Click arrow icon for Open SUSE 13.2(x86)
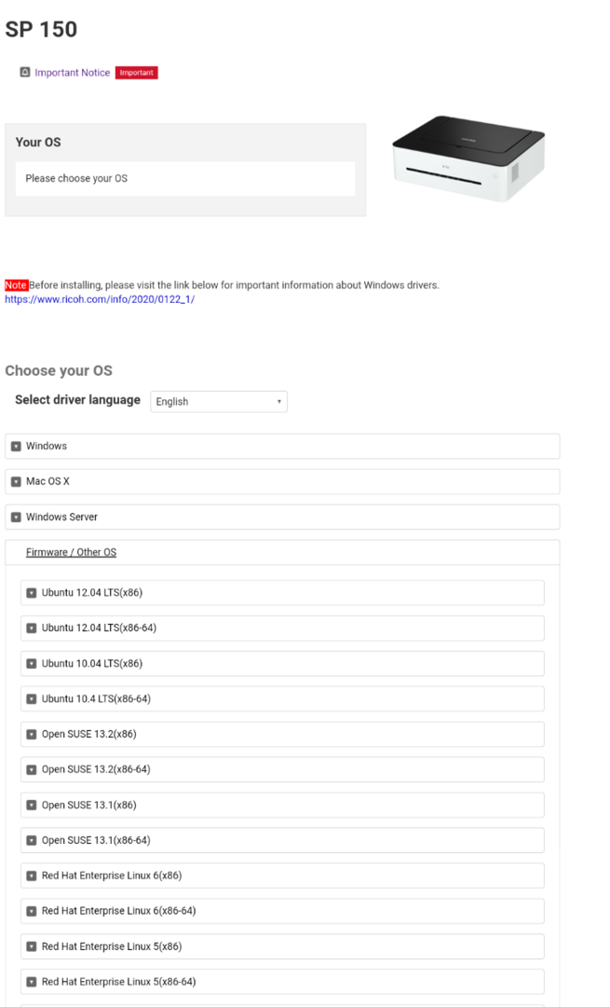 point(32,735)
